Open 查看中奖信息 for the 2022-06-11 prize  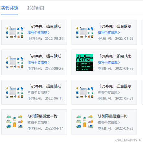(x=39, y=92)
